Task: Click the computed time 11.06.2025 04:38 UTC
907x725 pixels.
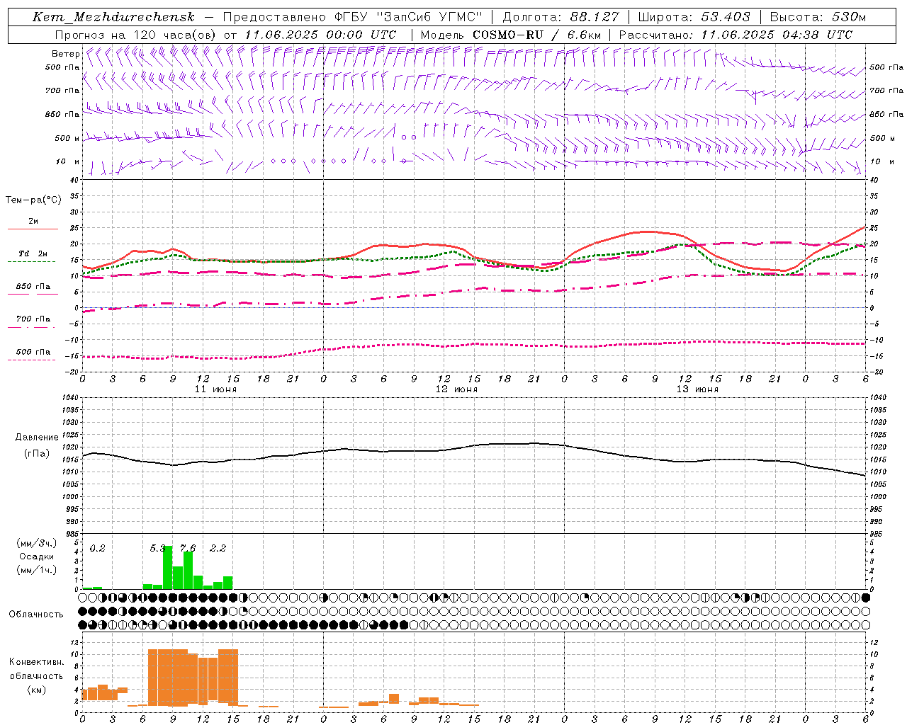Action: click(x=777, y=35)
